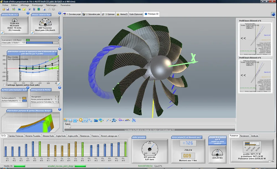Open the Outils (Optionnel) tab
277x169 pixels.
(x=136, y=14)
